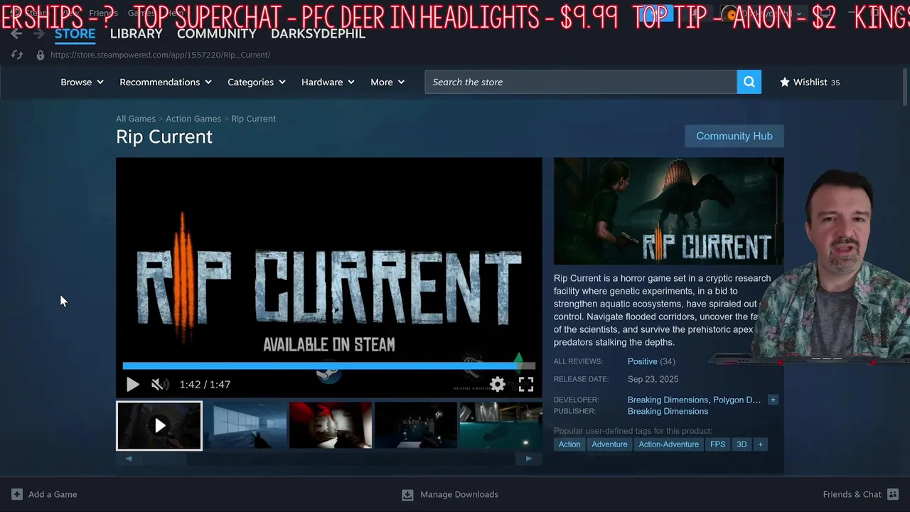Toggle fullscreen video mode
The image size is (910, 512).
[526, 385]
